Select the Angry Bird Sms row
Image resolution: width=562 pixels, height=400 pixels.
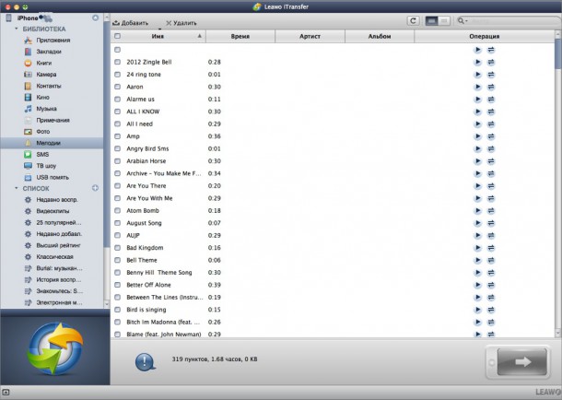tap(333, 148)
